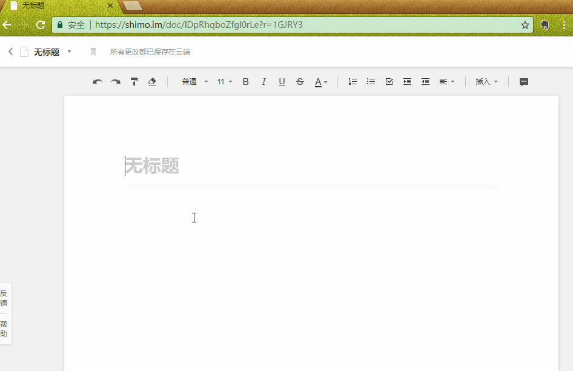Viewport: 573px width, 371px height.
Task: Go back using the document header chevron
Action: (10, 52)
